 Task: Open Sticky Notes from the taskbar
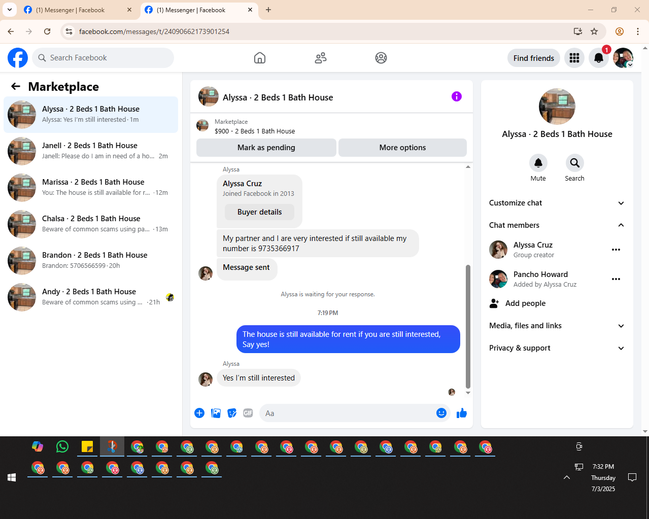[x=87, y=446]
